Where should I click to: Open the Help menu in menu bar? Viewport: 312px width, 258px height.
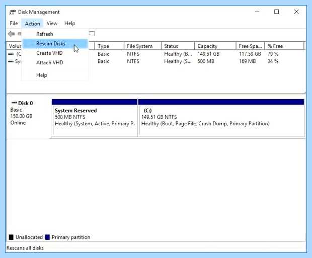69,23
